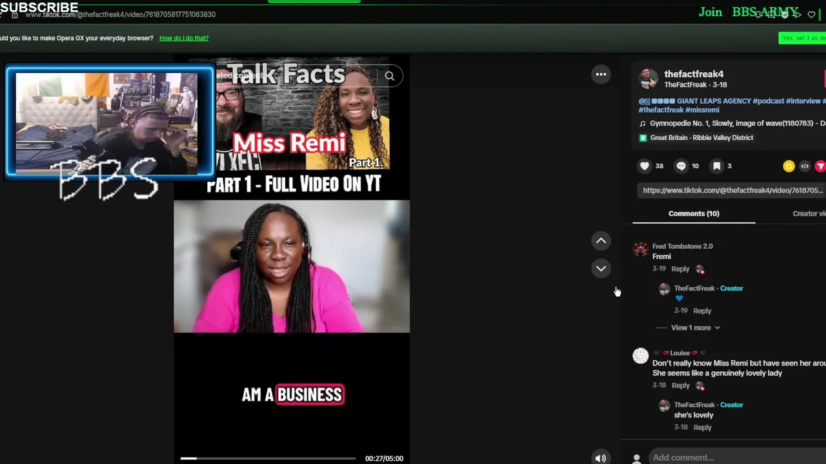The width and height of the screenshot is (826, 464).
Task: Switch to the Creator videos tab
Action: (x=809, y=213)
